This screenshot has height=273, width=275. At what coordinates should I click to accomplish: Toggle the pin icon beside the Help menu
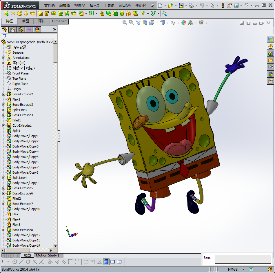click(152, 5)
